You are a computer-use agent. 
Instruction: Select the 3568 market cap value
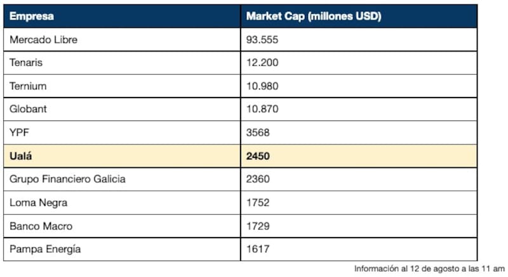[x=258, y=132]
